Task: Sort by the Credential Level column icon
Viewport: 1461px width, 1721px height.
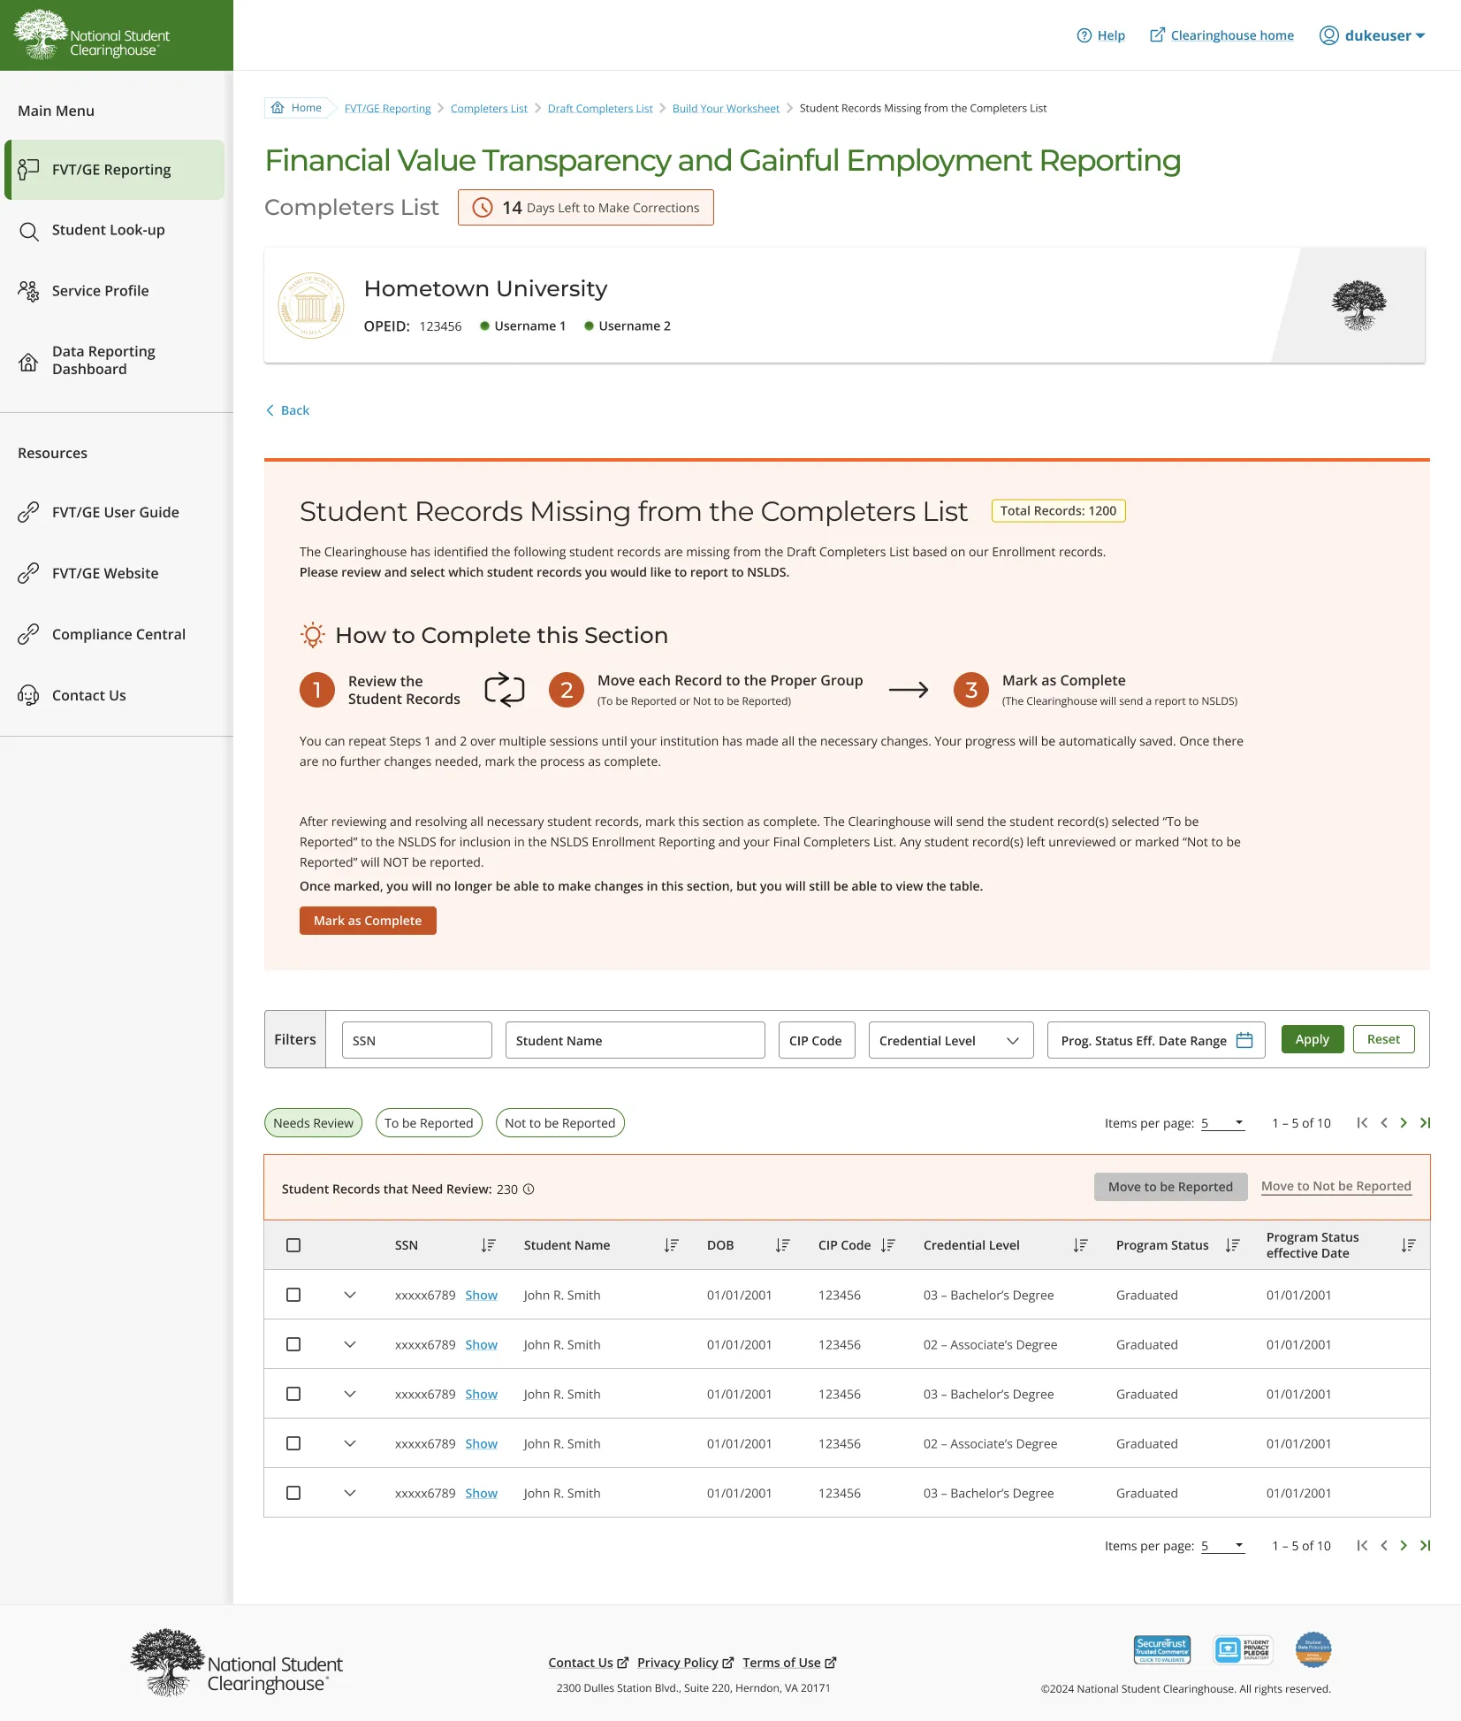Action: (x=1080, y=1245)
